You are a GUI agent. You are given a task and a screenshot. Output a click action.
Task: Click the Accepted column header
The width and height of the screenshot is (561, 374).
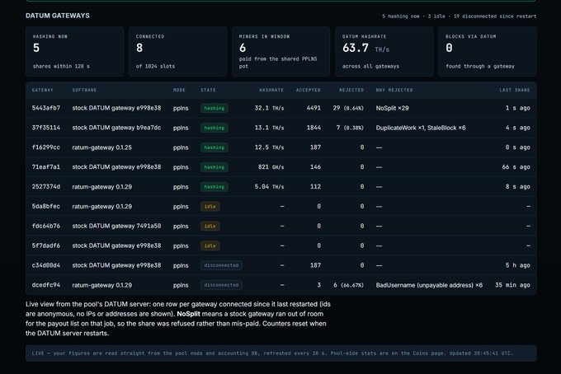click(x=308, y=90)
